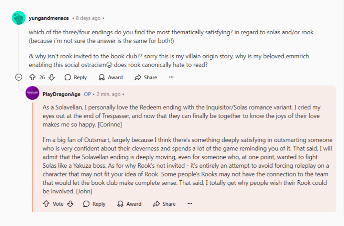Open PlayDragonAge's profile link
Screen dimensions: 344x226
62,94
